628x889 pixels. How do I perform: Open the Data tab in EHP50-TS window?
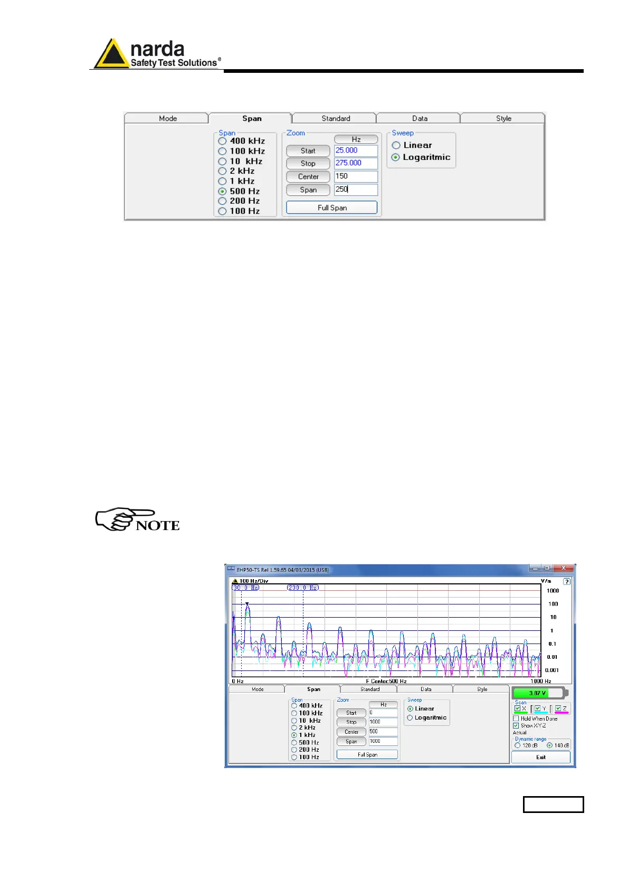pyautogui.click(x=426, y=689)
